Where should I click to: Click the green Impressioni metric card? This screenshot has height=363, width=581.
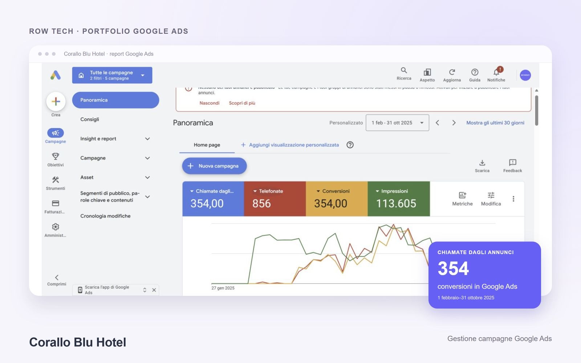tap(399, 199)
